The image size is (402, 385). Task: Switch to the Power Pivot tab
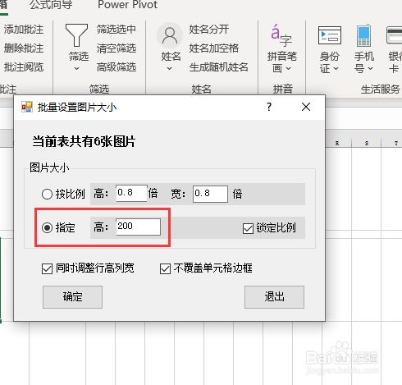point(127,4)
